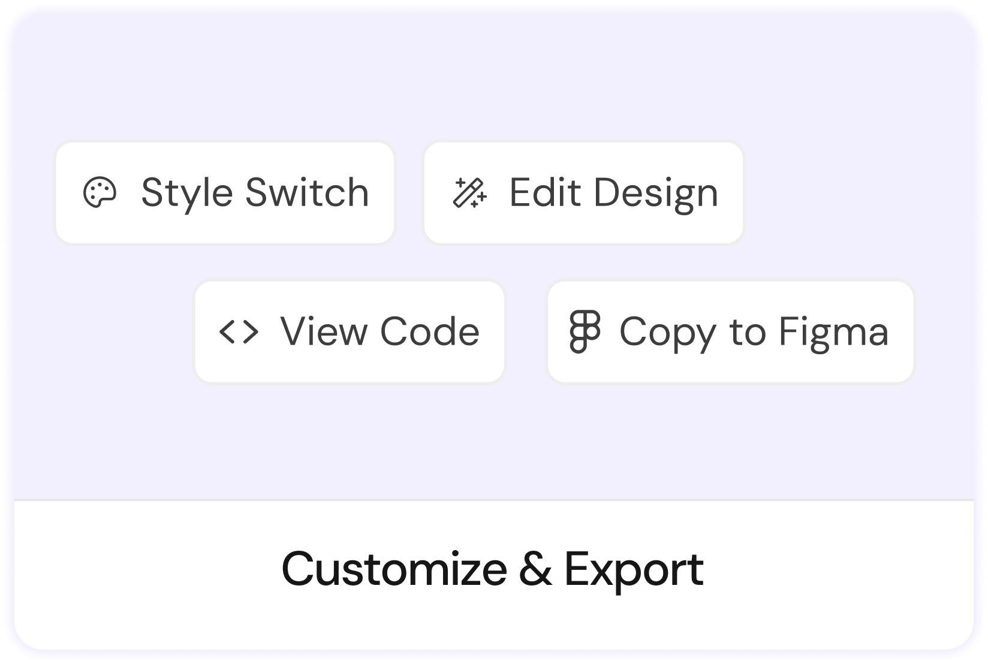Select the View Code button text
The height and width of the screenshot is (664, 988).
click(x=379, y=332)
